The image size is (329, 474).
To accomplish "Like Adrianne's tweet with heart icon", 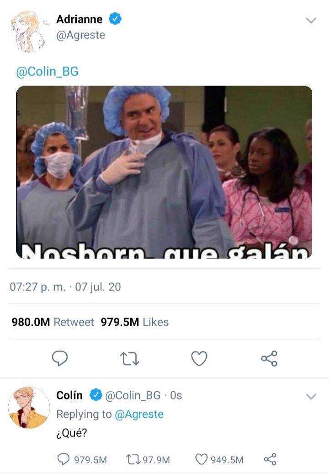I will [x=199, y=358].
